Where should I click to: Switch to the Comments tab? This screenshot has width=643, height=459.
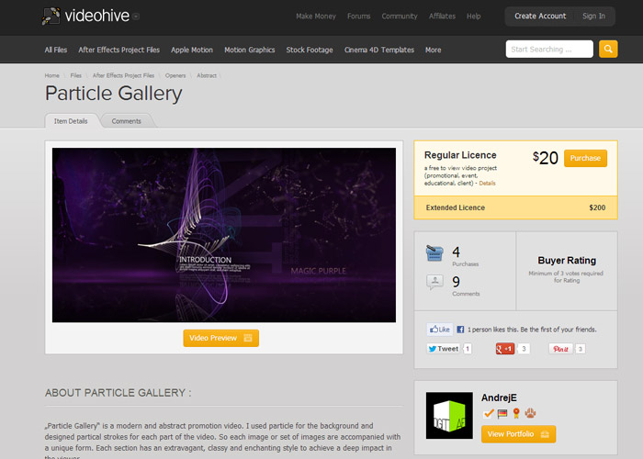(126, 121)
